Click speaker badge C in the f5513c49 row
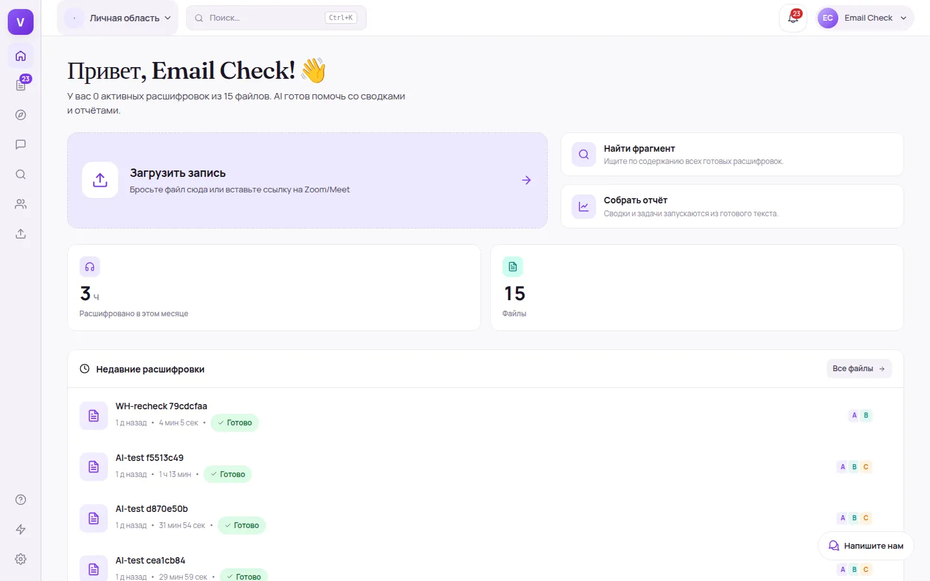930x581 pixels. (866, 467)
